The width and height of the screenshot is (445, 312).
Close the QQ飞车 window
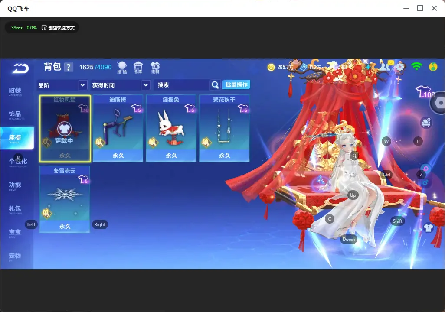tap(434, 8)
